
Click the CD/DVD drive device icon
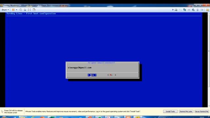point(180,10)
